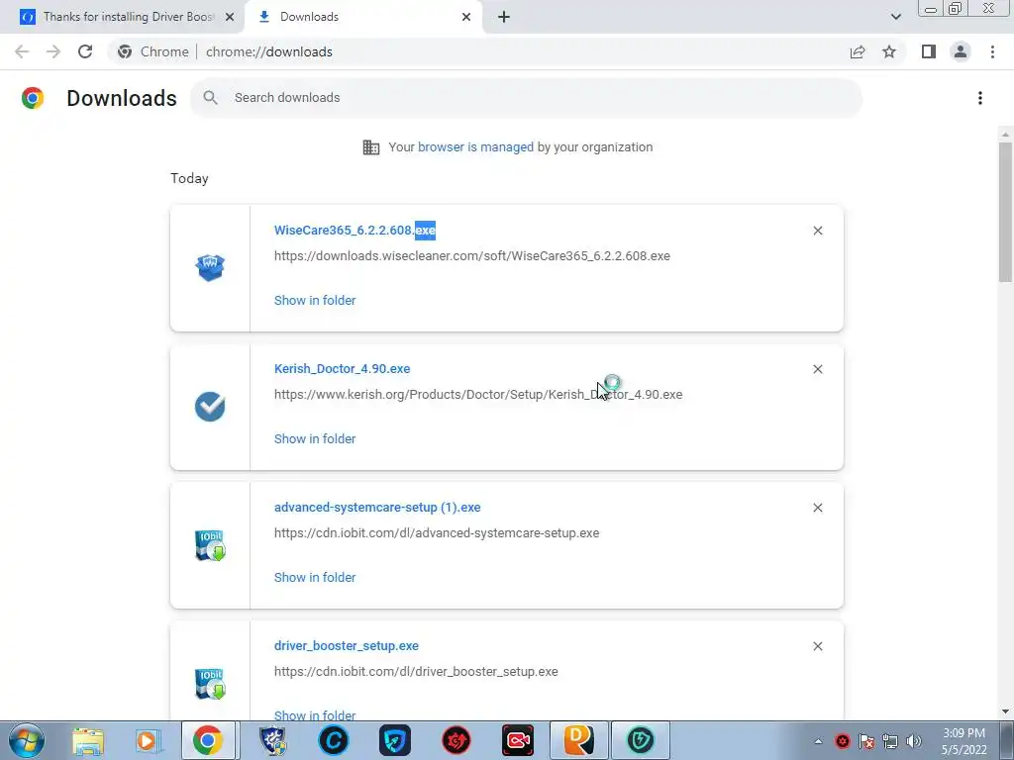Click the Action Center flag tray icon
The height and width of the screenshot is (760, 1014).
866,741
